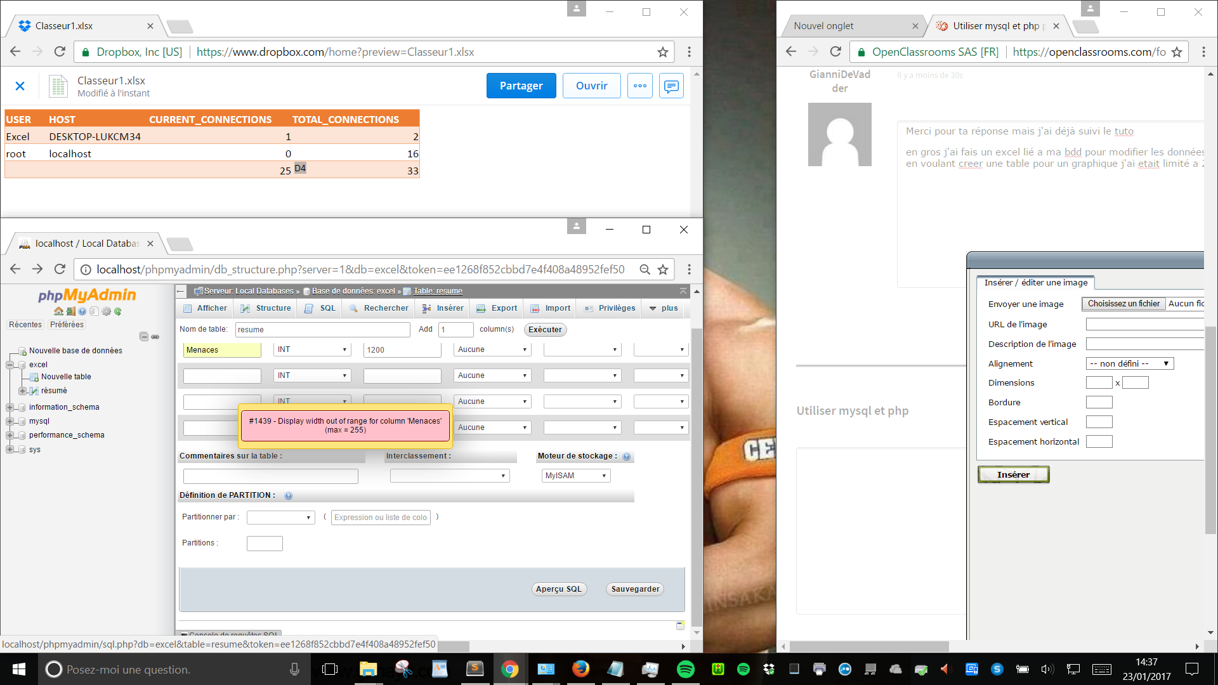Click the phpMyAdmin home icon
Screen dimensions: 1218x685
click(x=58, y=311)
